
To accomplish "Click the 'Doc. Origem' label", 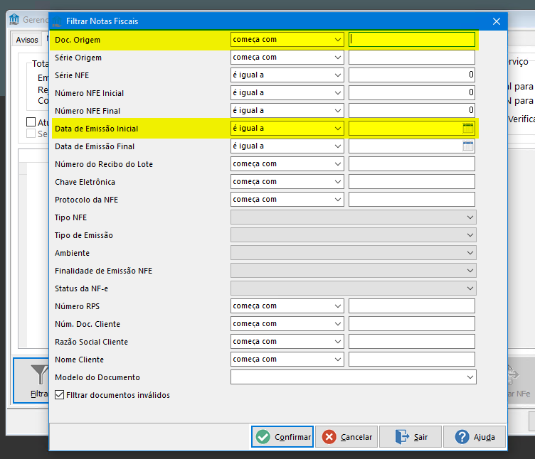I will (x=78, y=40).
